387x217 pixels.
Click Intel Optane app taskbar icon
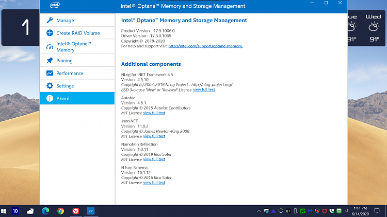[x=91, y=211]
